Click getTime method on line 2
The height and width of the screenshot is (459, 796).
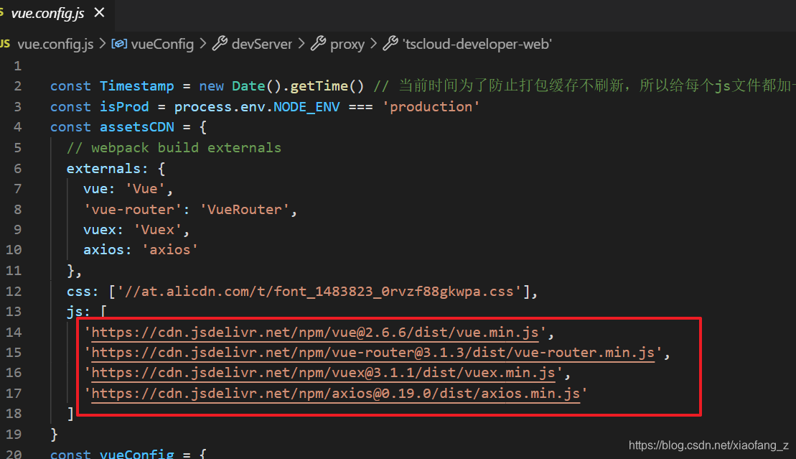(319, 86)
